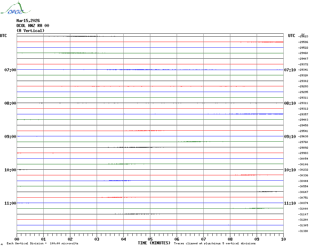The image size is (310, 248).
Task: Click the 07:10 label on right side
Action: point(290,70)
